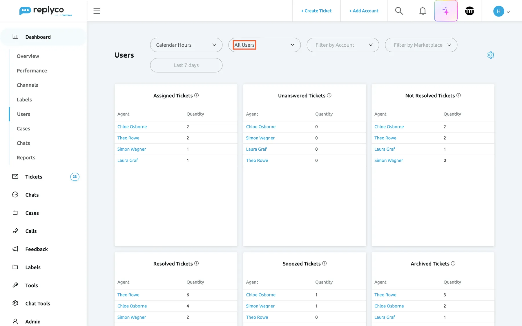
Task: Click Assigned Tickets info icon
Action: (x=196, y=95)
